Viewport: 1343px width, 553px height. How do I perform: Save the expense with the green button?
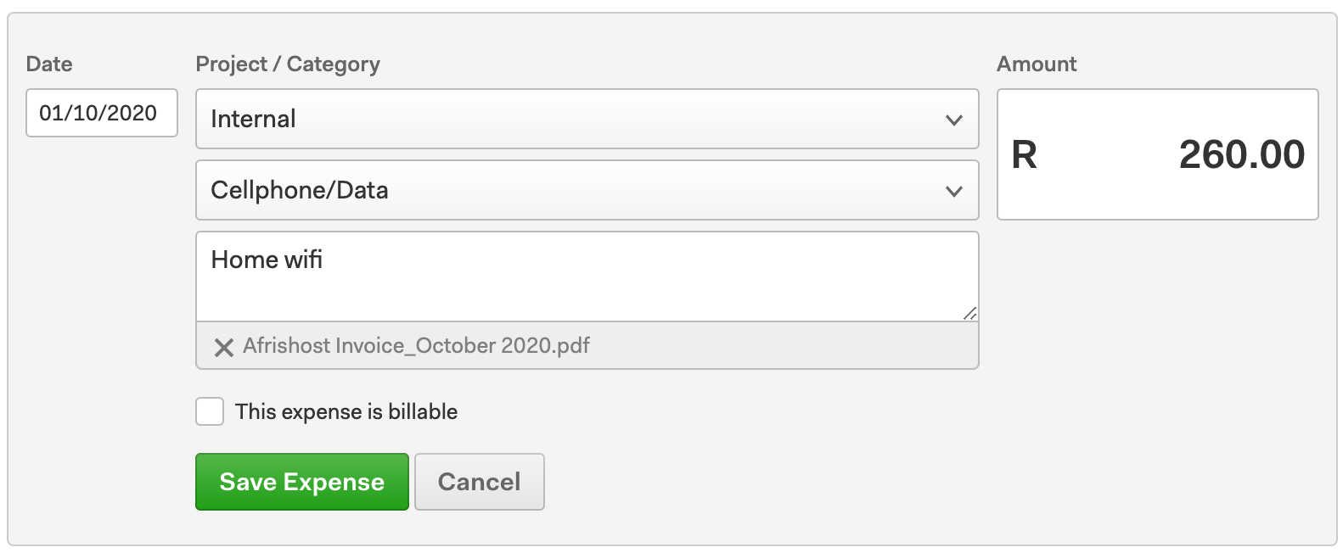302,482
